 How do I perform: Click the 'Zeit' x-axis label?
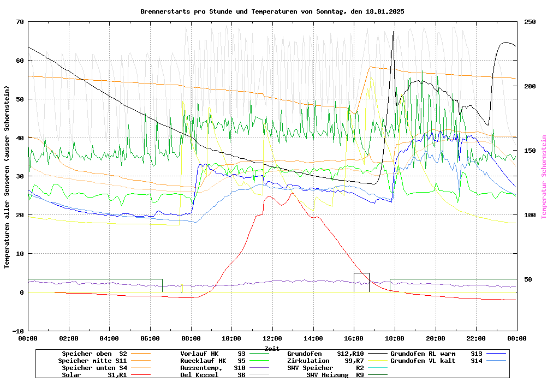pos(272,348)
